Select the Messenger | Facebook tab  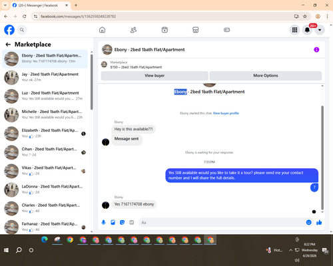41,5
